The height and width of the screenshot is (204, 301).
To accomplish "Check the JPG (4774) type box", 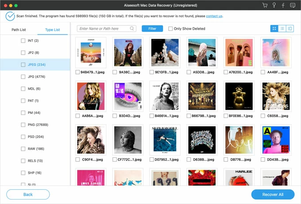I will 23,77.
